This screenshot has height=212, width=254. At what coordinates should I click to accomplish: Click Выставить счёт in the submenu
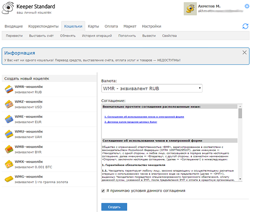pyautogui.click(x=41, y=36)
